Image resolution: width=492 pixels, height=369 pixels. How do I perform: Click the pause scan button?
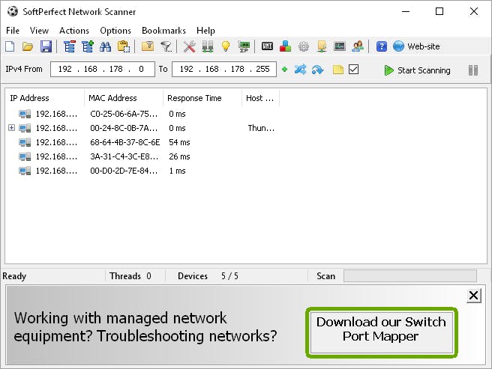coord(473,70)
